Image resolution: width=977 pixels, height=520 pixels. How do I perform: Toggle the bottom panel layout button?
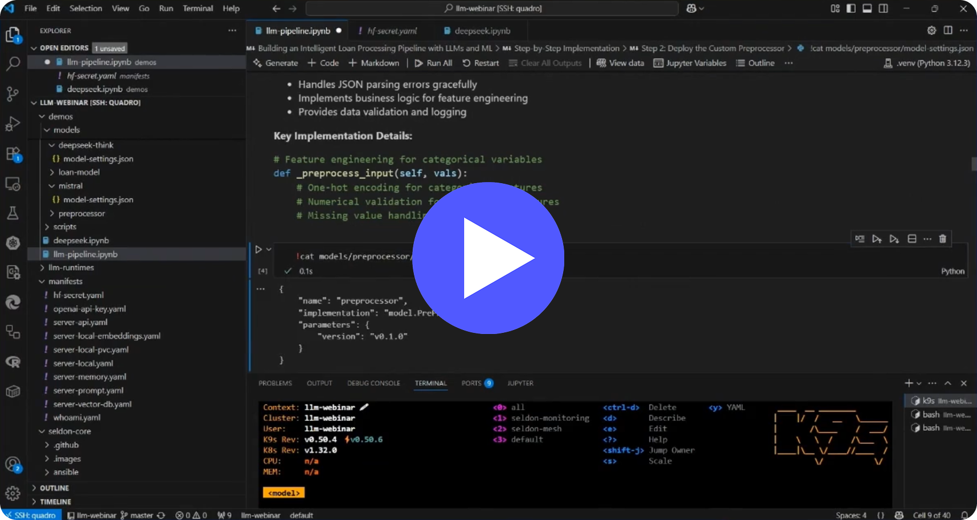867,9
